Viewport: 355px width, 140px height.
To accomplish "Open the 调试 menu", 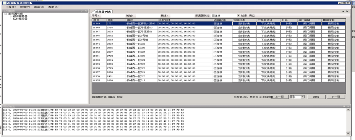I will tap(39, 7).
